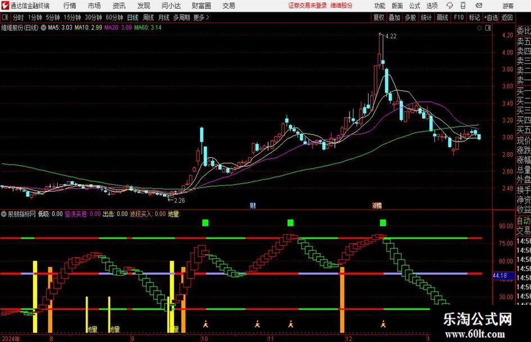
Task: Open the 选项 menu
Action: (x=432, y=6)
